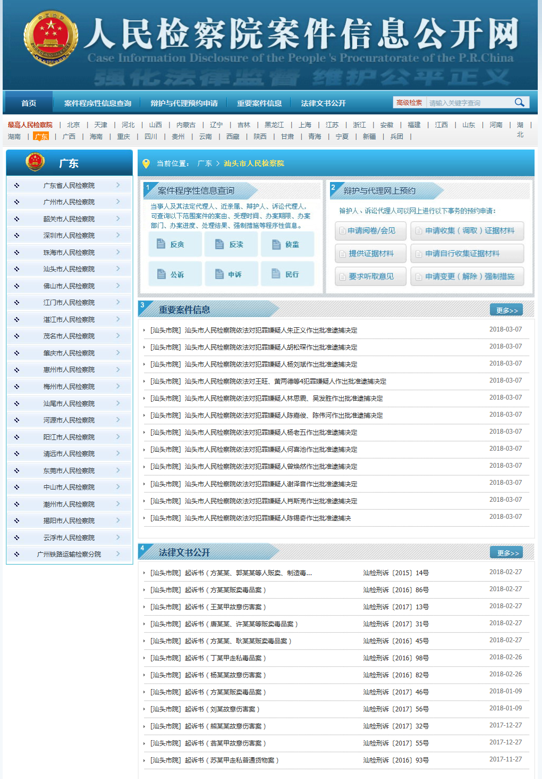Expand the 深圳市人民检察院 chevron arrow
Screen dimensions: 542x779
point(118,235)
